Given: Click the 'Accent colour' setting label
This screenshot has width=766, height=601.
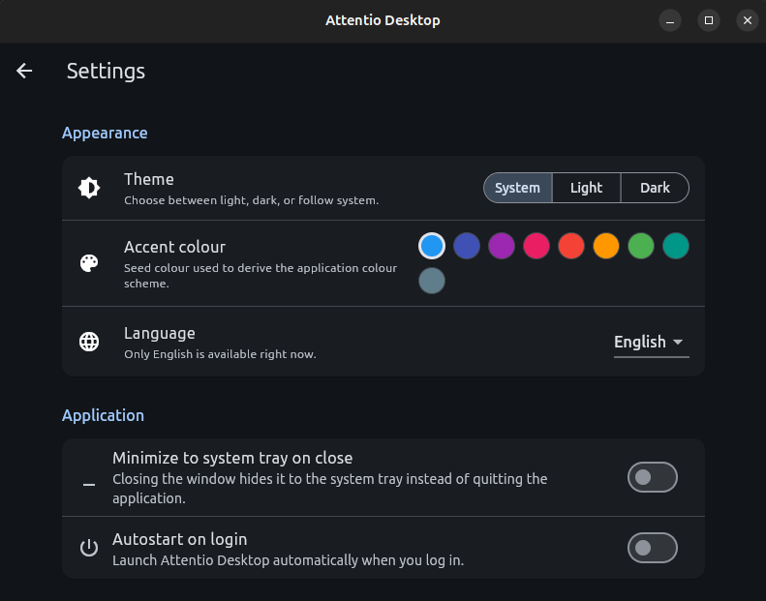Looking at the screenshot, I should pyautogui.click(x=175, y=247).
